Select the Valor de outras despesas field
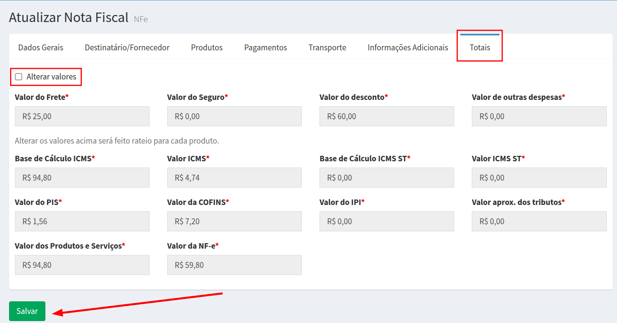Screen dimensions: 617x323 coord(539,116)
